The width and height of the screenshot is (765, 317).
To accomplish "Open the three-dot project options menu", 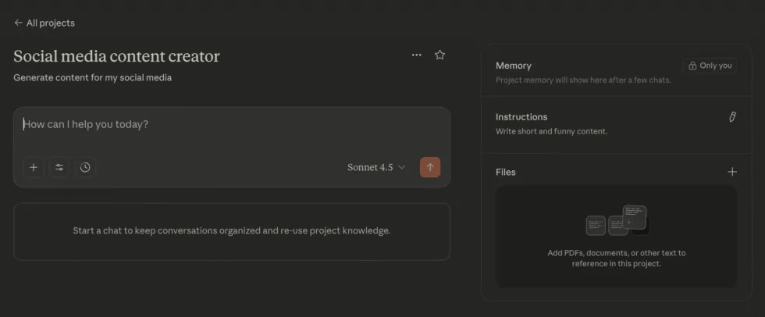I will click(x=417, y=55).
